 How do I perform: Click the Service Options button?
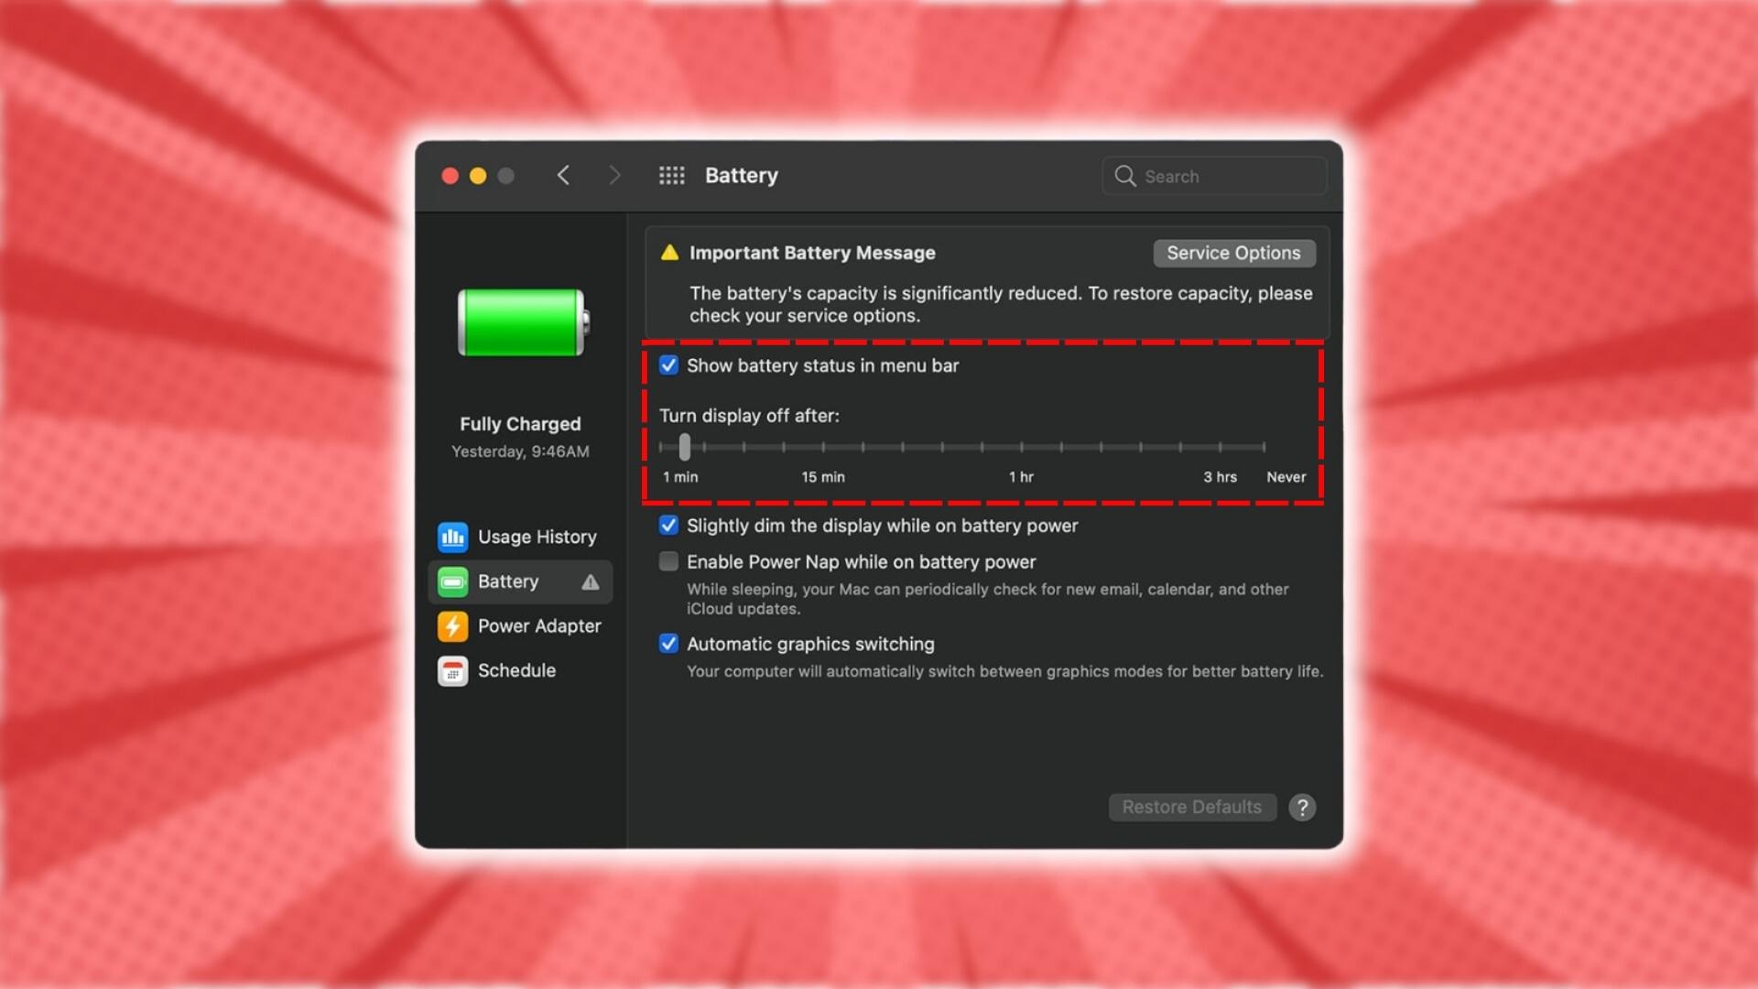tap(1232, 253)
